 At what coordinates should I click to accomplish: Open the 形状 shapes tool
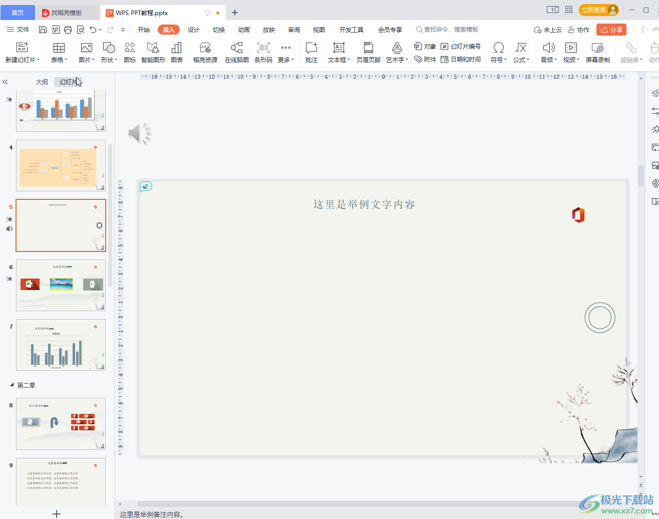(109, 53)
